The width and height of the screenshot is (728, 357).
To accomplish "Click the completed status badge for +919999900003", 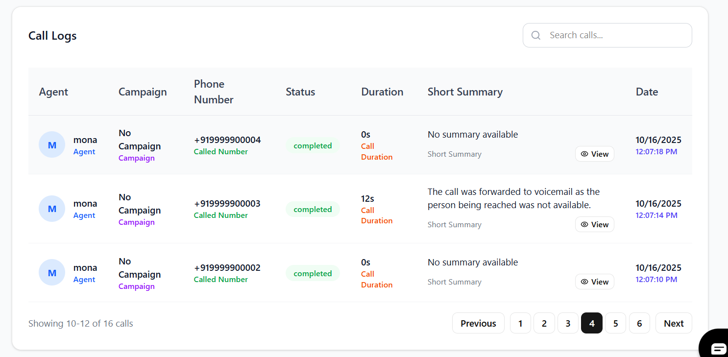I will click(x=313, y=210).
